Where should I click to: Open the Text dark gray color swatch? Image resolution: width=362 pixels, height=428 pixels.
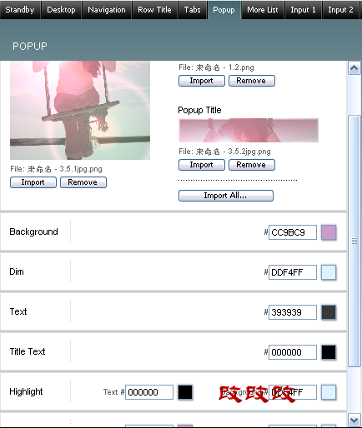[x=329, y=312]
